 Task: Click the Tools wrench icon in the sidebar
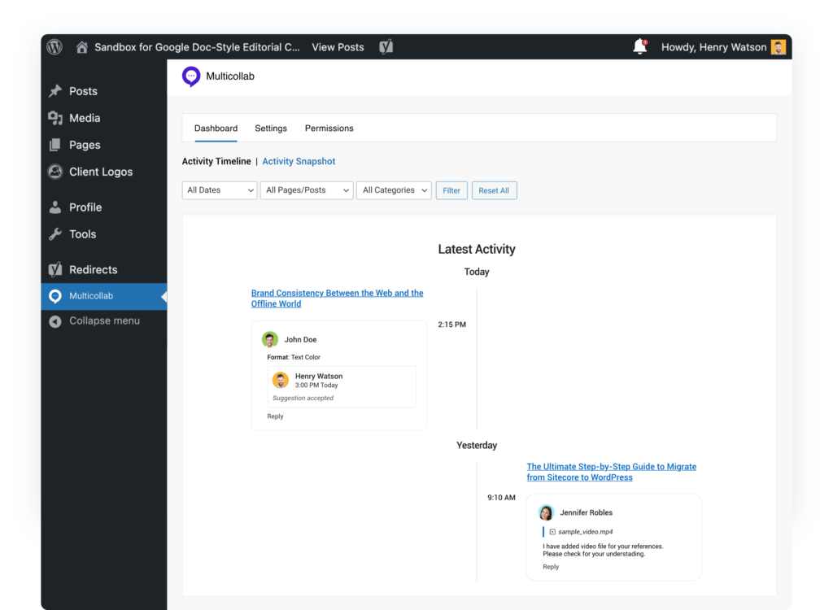click(x=55, y=233)
